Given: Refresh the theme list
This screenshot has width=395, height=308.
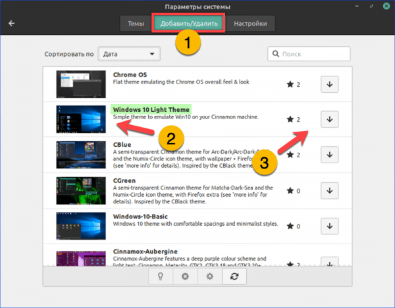Looking at the screenshot, I should tap(234, 276).
